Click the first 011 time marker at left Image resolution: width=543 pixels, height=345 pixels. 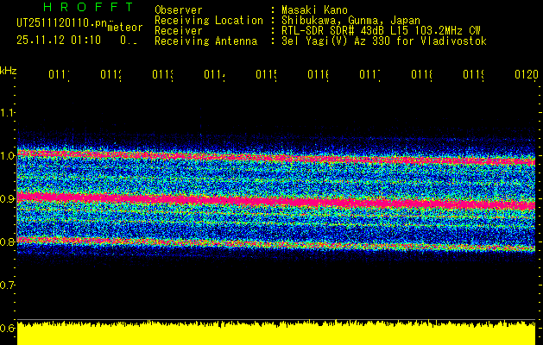[x=58, y=75]
